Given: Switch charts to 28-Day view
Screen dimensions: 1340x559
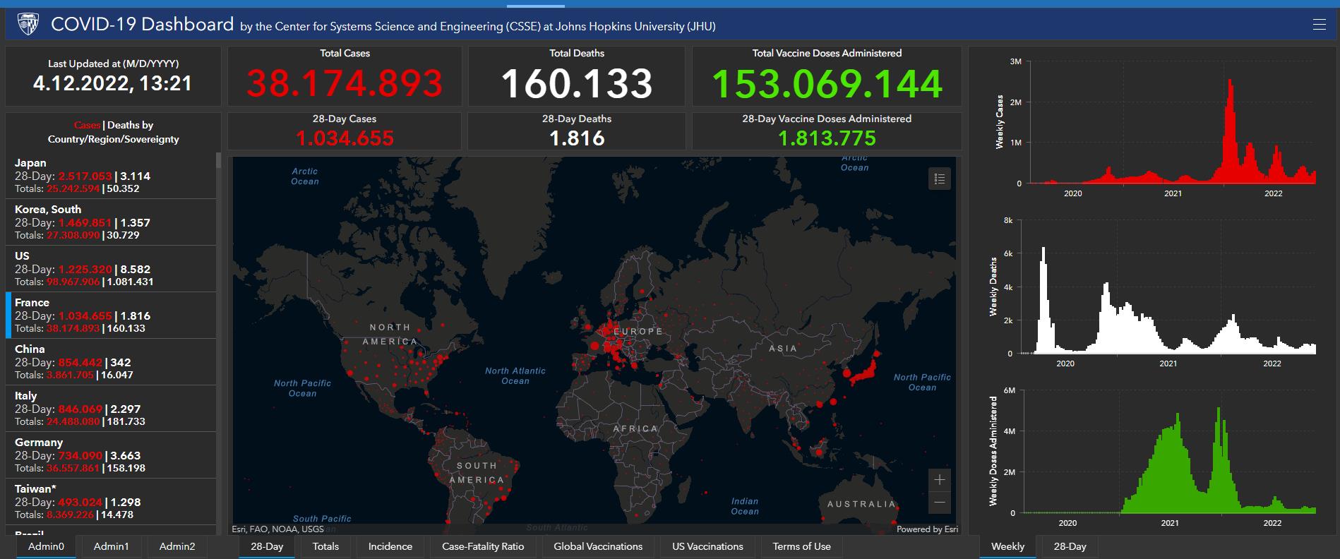Looking at the screenshot, I should pyautogui.click(x=1070, y=546).
